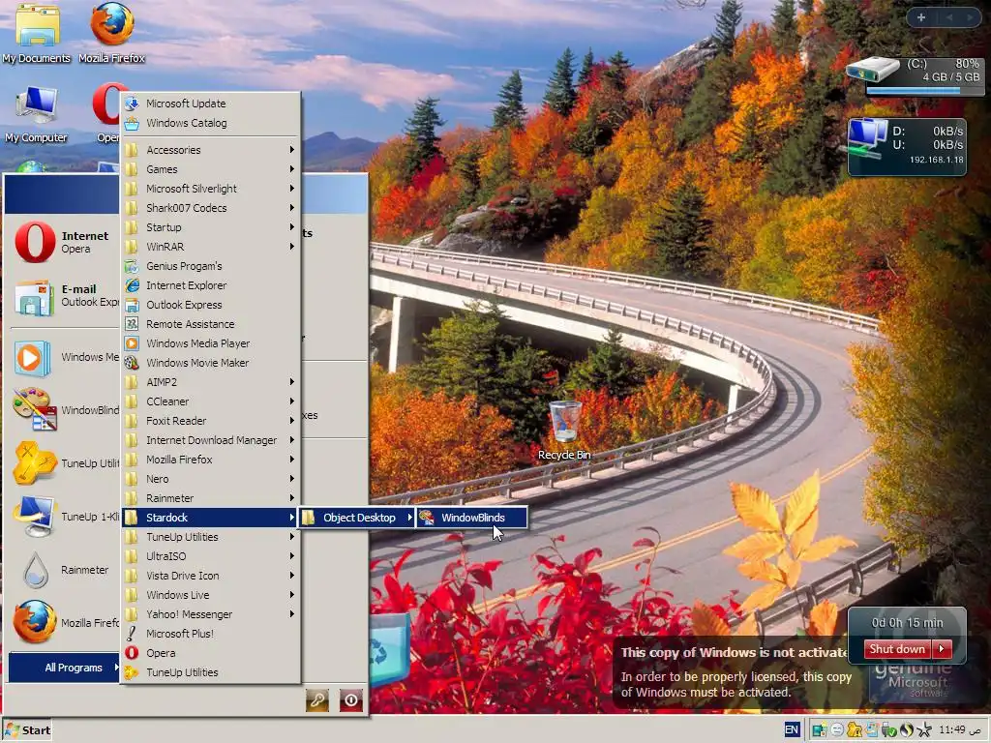991x743 pixels.
Task: Click the EN language indicator
Action: tap(792, 730)
